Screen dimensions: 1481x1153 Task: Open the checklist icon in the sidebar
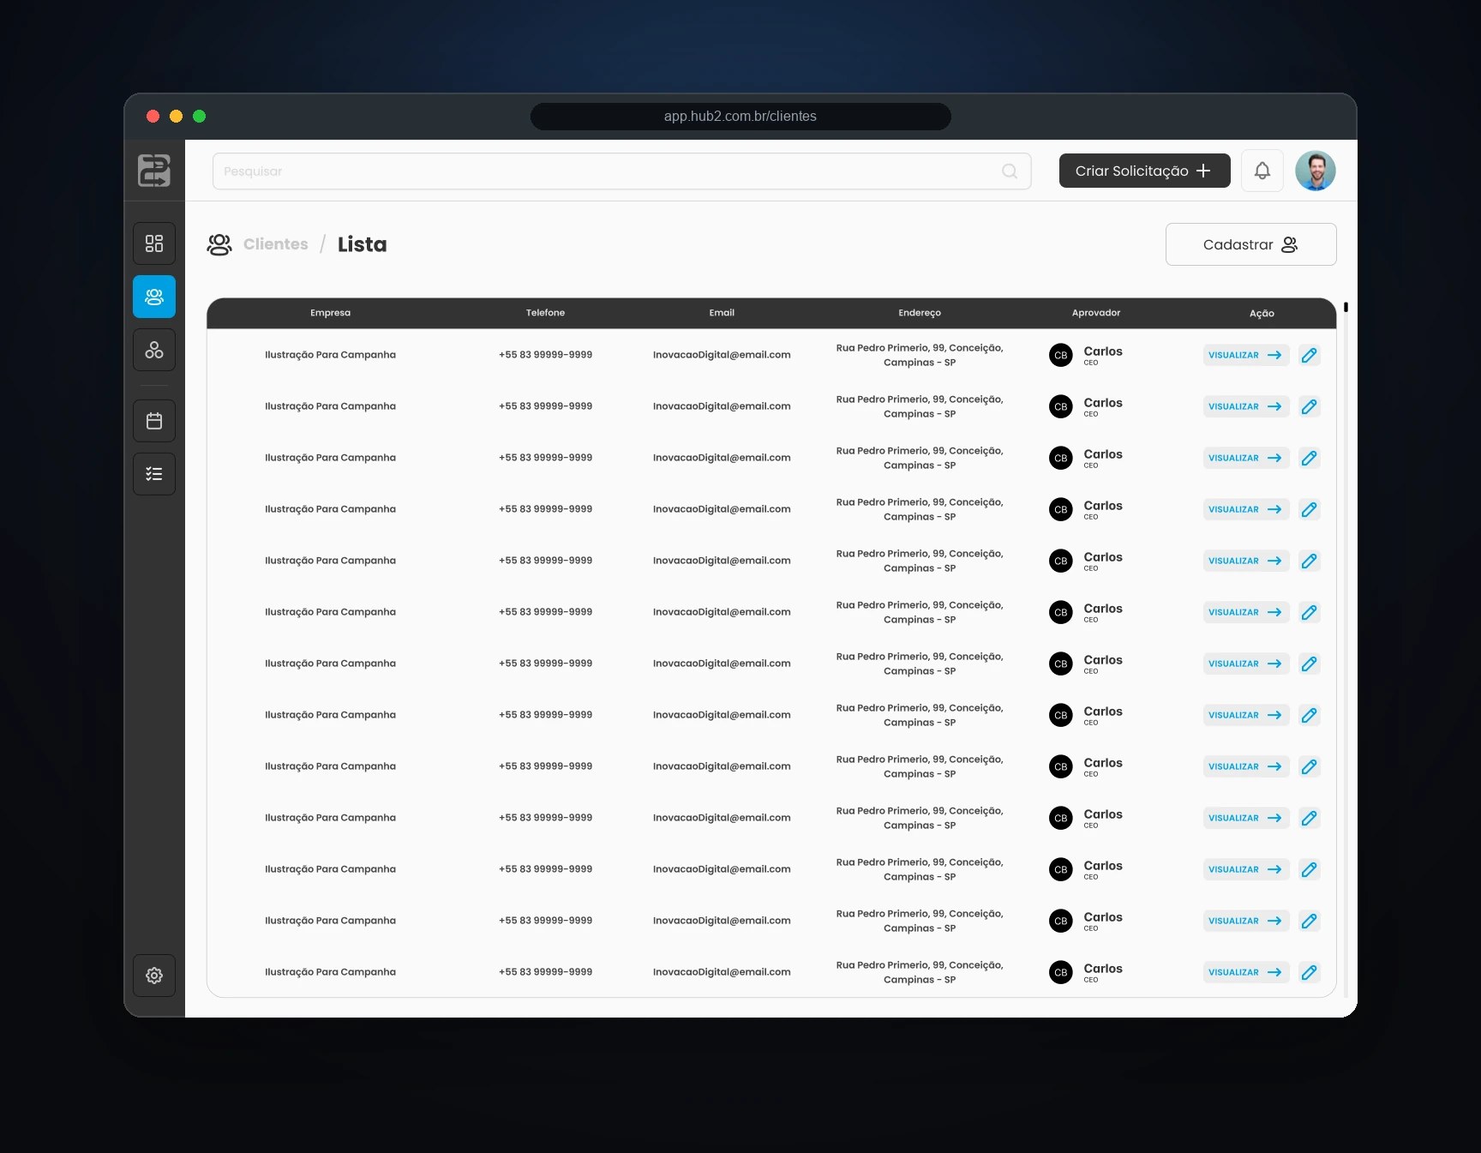(154, 474)
